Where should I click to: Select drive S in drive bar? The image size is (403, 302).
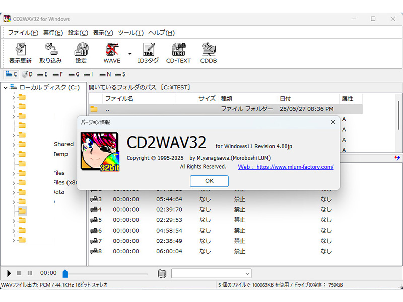[120, 74]
